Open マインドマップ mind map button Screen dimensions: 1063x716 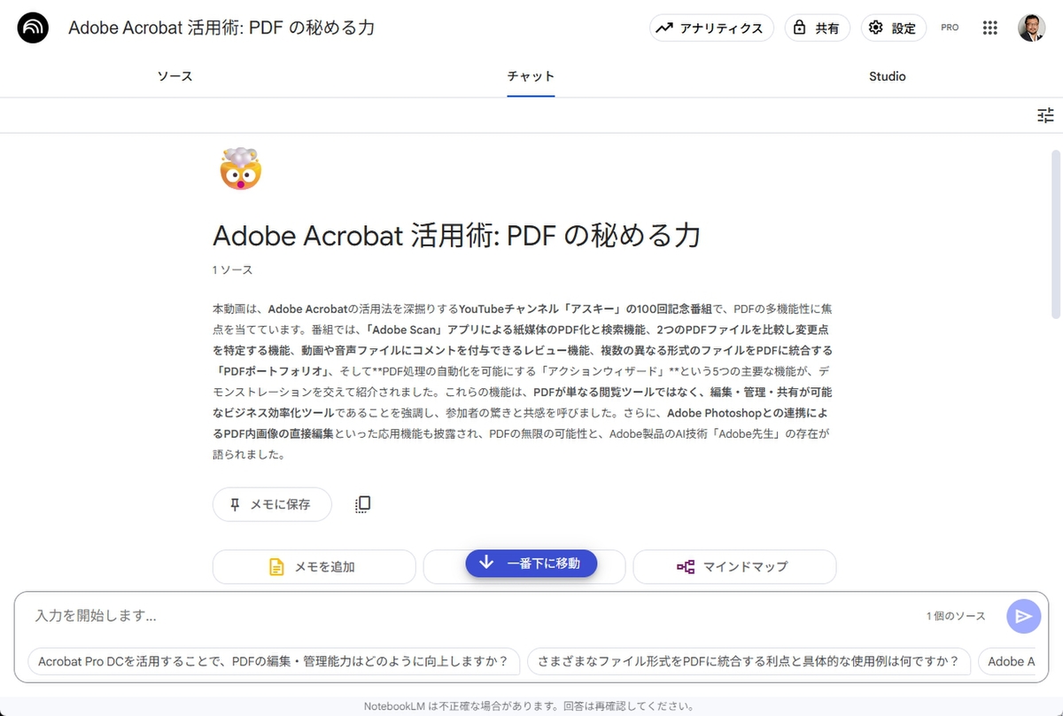click(x=734, y=566)
